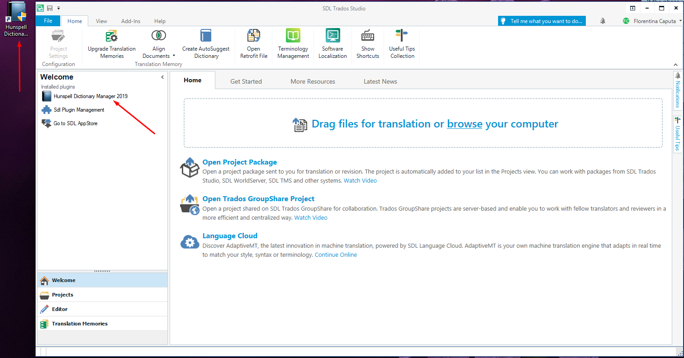Click Upgrade Translation Memories icon
The height and width of the screenshot is (358, 684).
tap(112, 36)
